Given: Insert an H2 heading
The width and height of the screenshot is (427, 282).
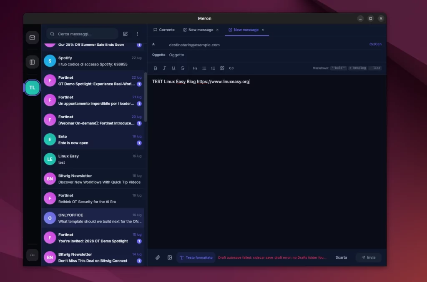Looking at the screenshot, I should point(195,68).
